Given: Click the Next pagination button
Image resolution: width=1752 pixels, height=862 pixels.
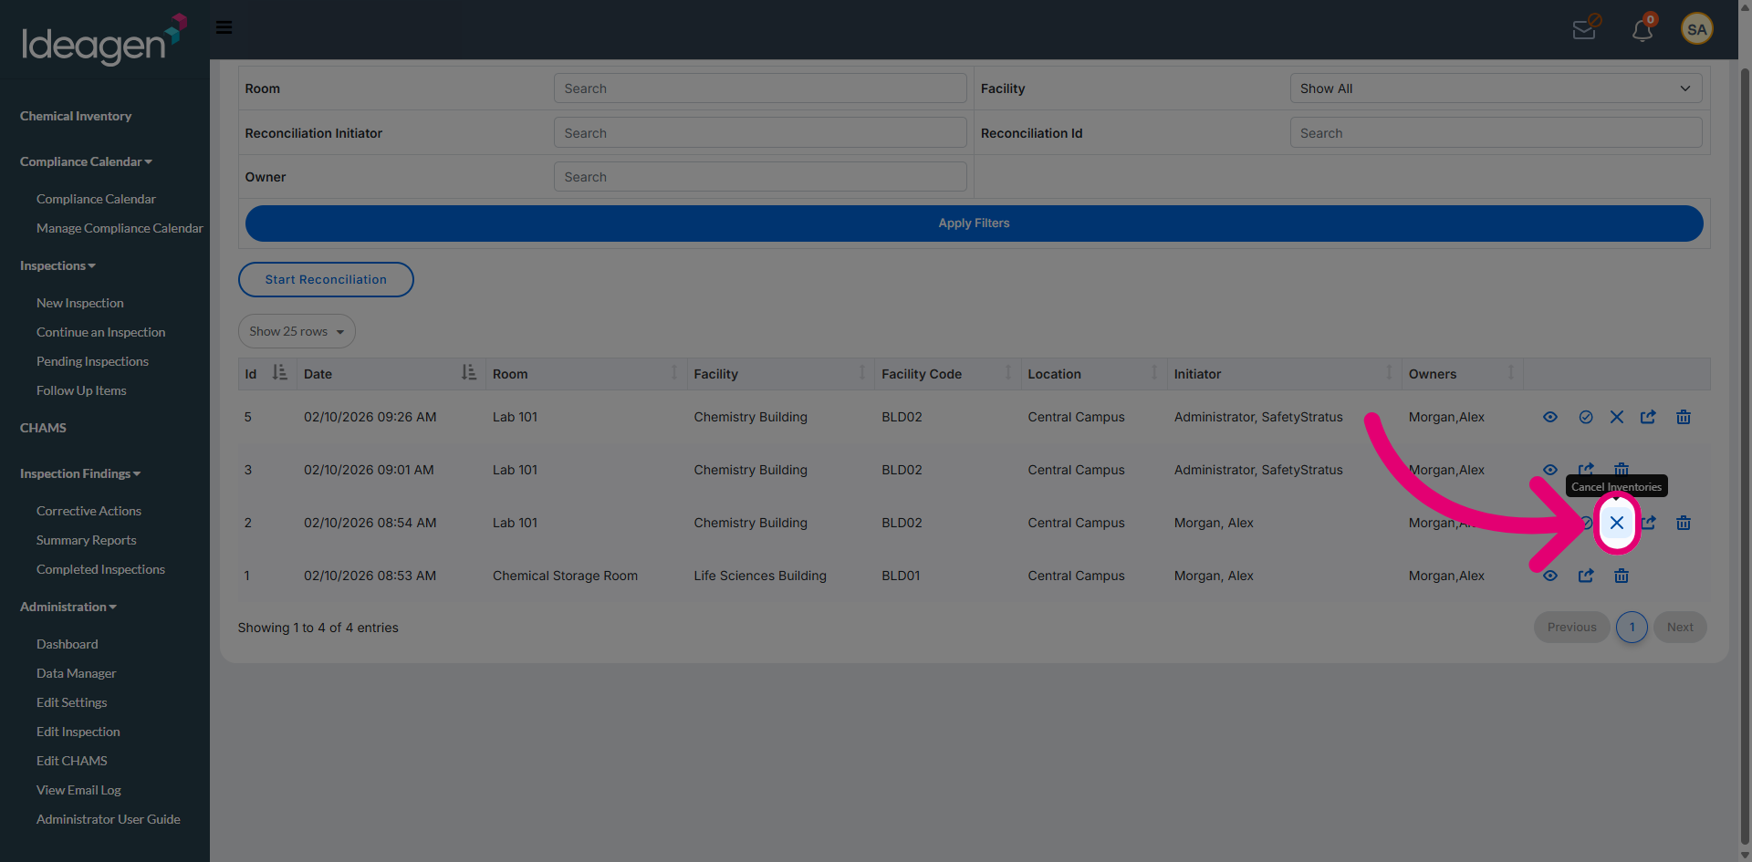Looking at the screenshot, I should [1680, 627].
